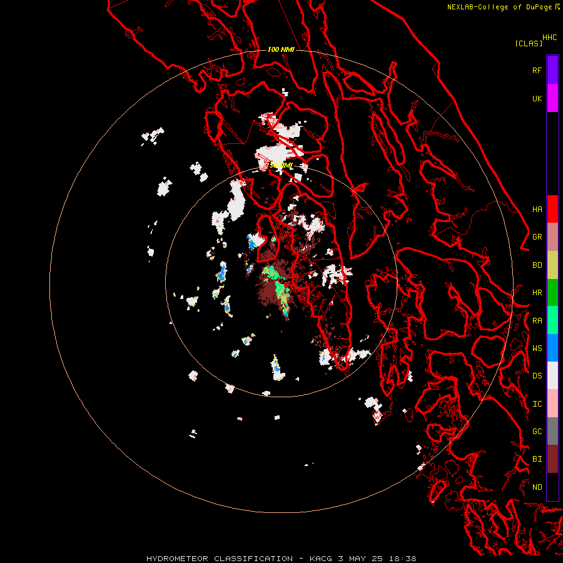Click the HYDROMETEOR CLASSIFICATION title text
The image size is (563, 563).
tap(220, 559)
